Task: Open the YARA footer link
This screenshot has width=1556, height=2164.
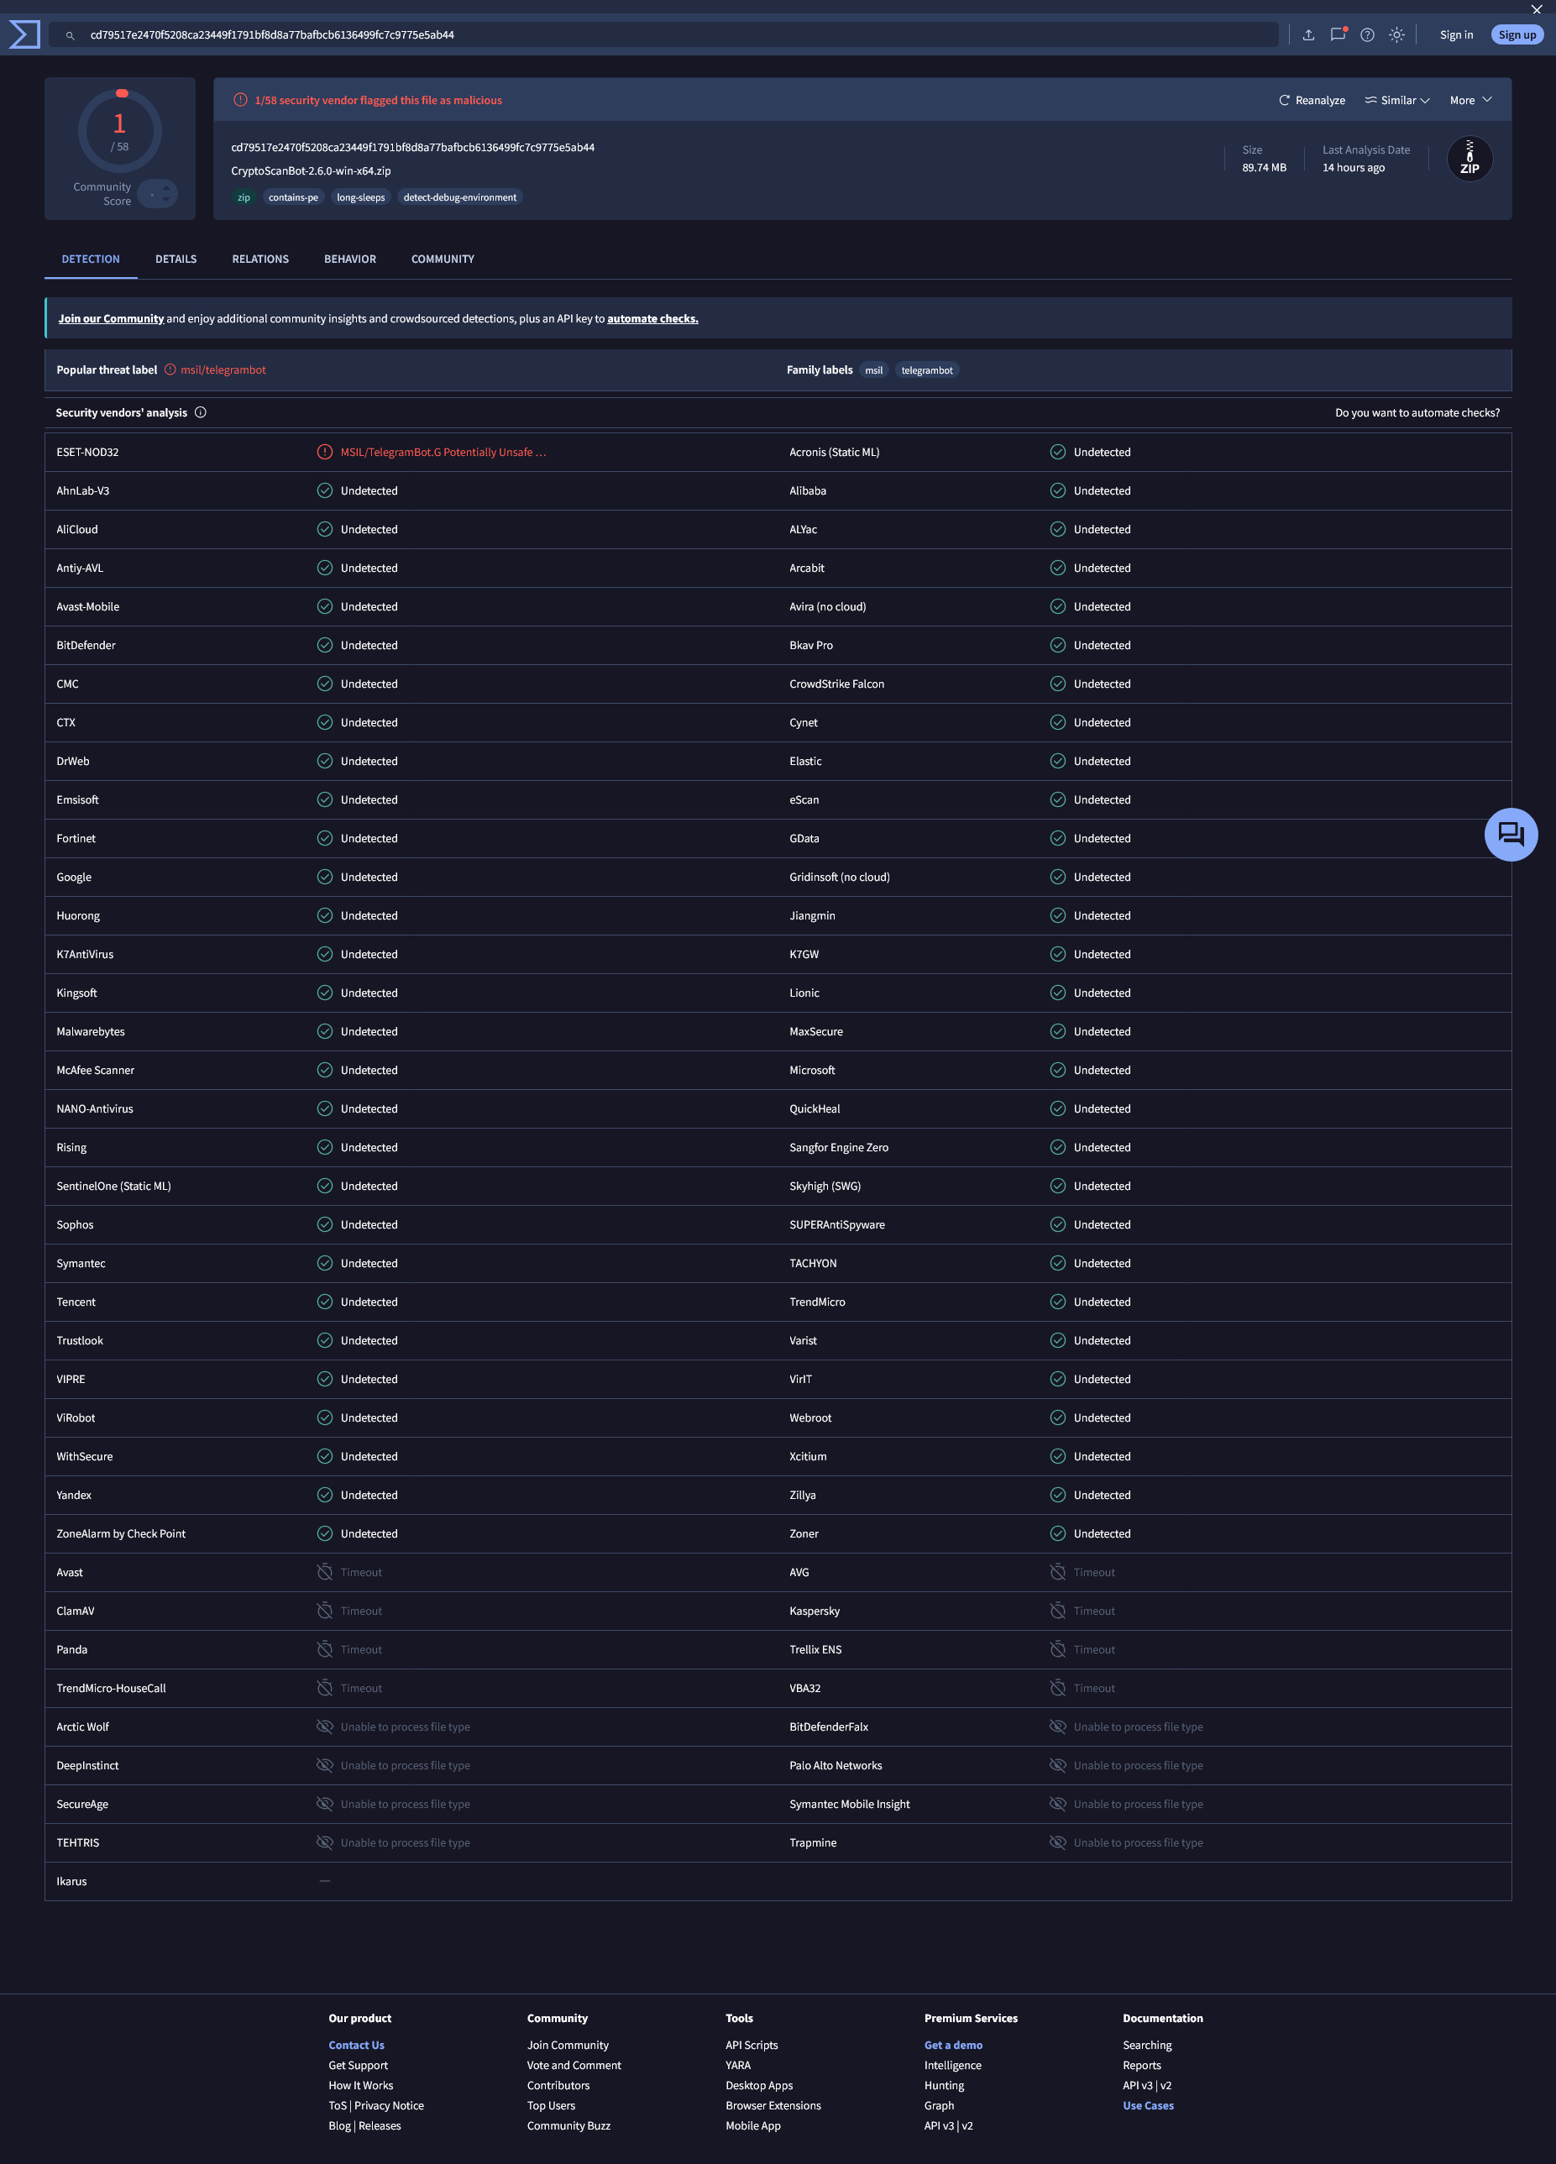Action: 737,2065
